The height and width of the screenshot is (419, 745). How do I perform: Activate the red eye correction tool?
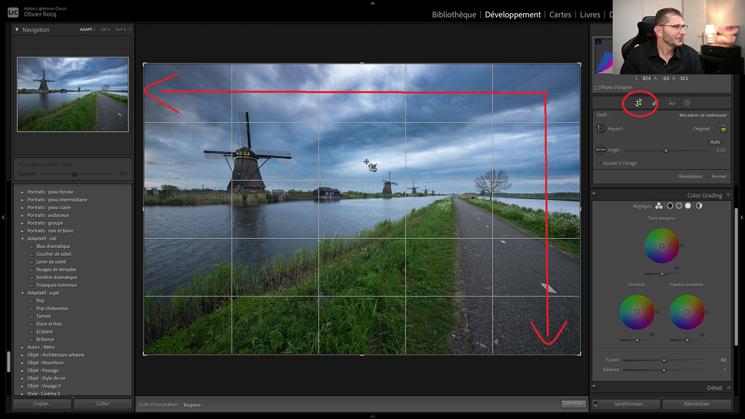672,103
